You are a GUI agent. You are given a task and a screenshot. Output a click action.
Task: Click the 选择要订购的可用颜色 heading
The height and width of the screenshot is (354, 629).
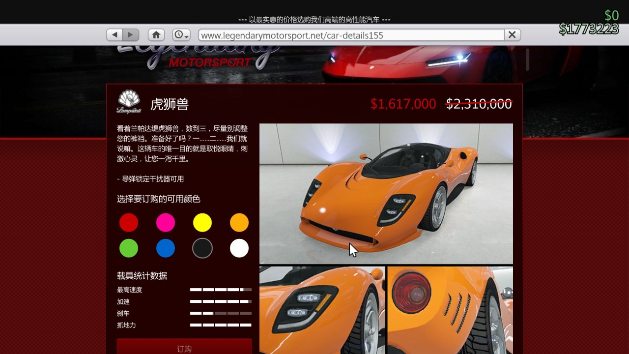tap(159, 199)
